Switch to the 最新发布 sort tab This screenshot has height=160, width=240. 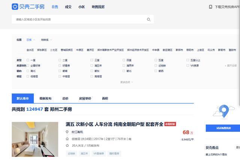point(45,98)
